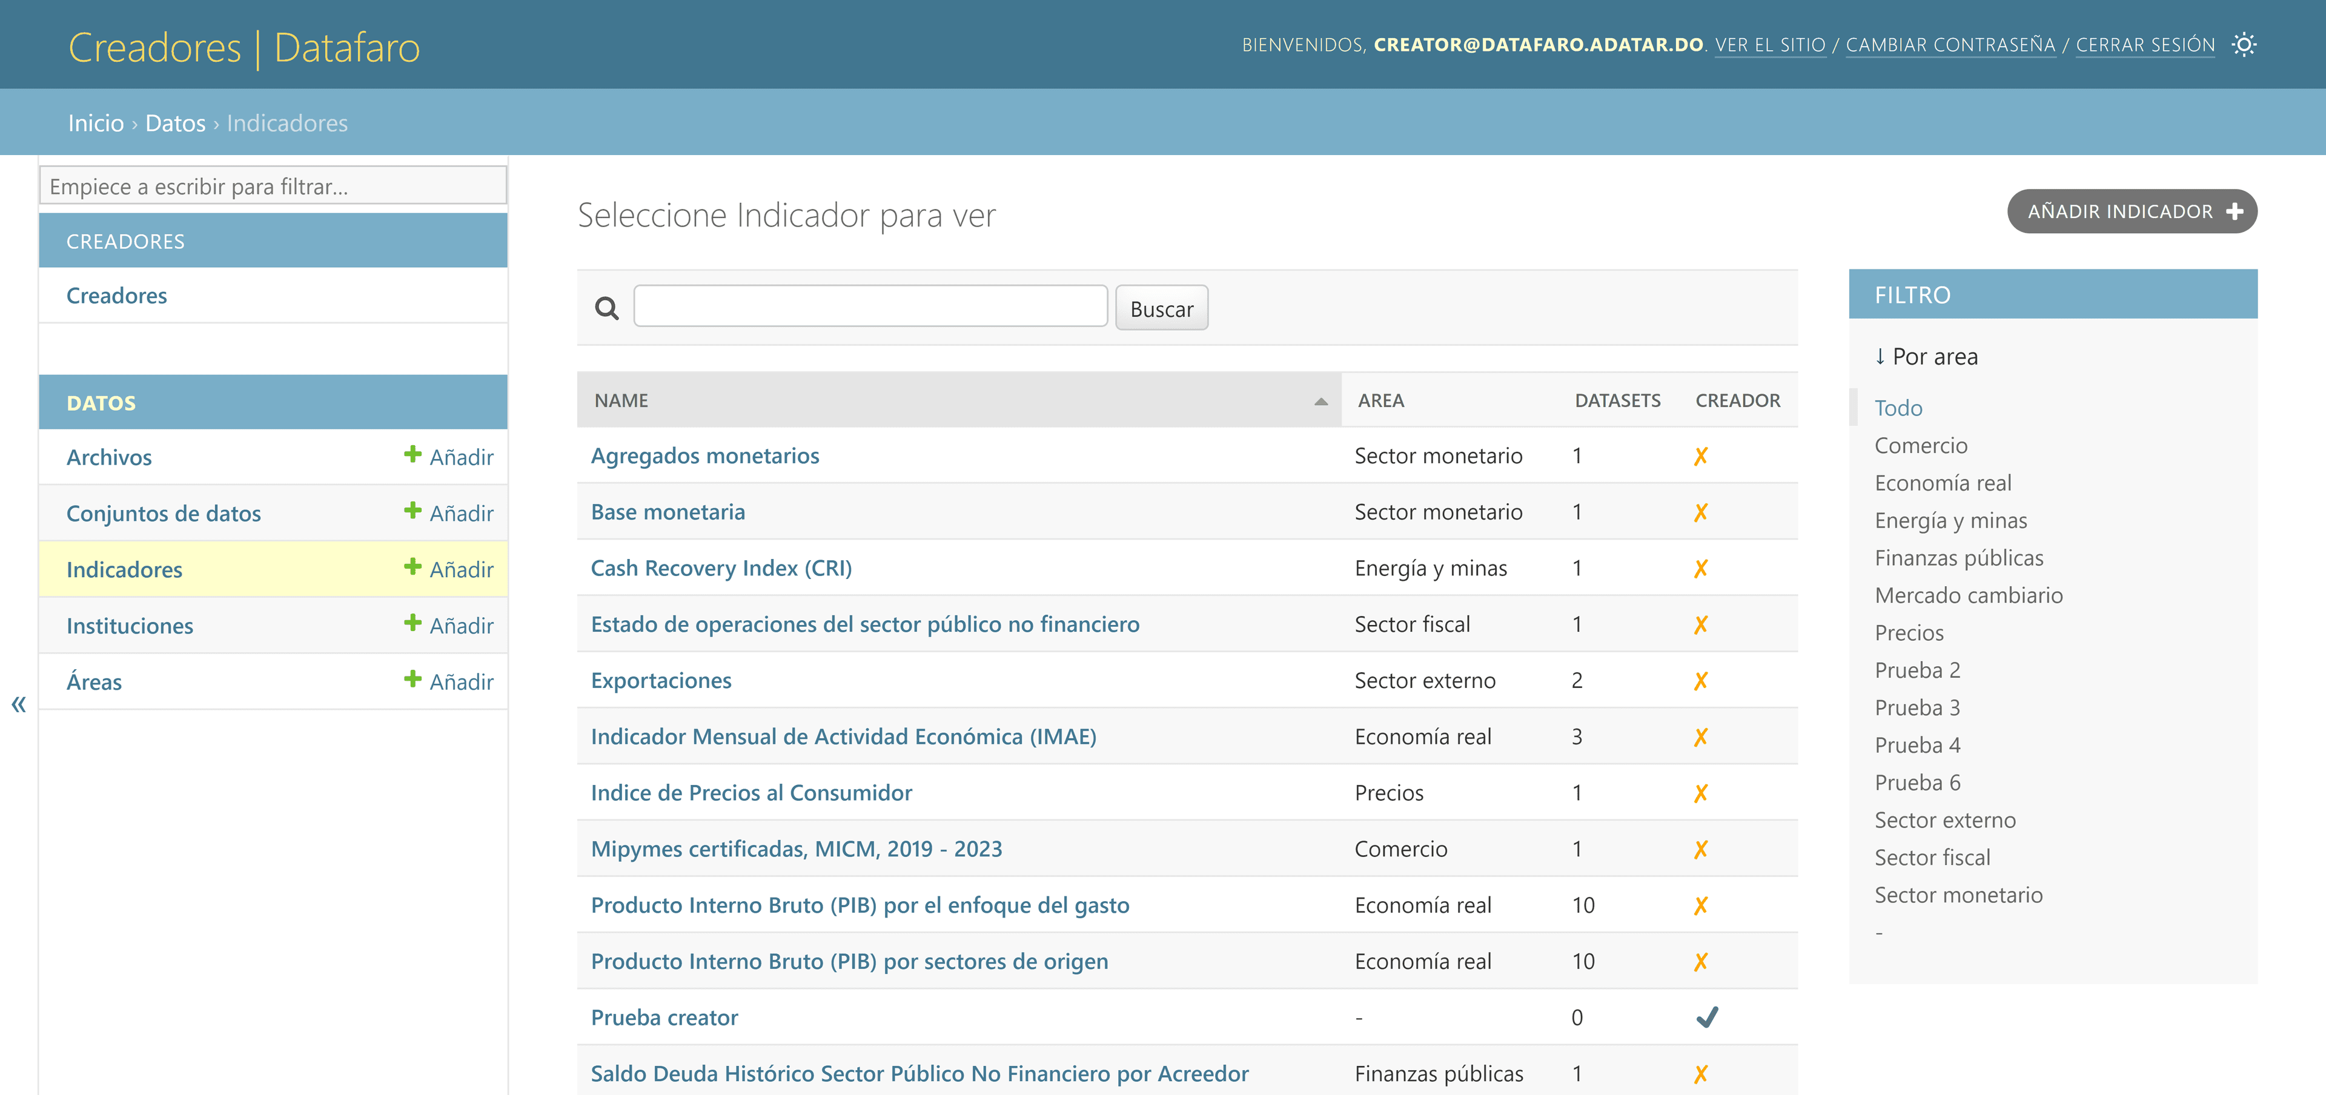The height and width of the screenshot is (1095, 2326).
Task: Go to Inicio breadcrumb
Action: [x=96, y=123]
